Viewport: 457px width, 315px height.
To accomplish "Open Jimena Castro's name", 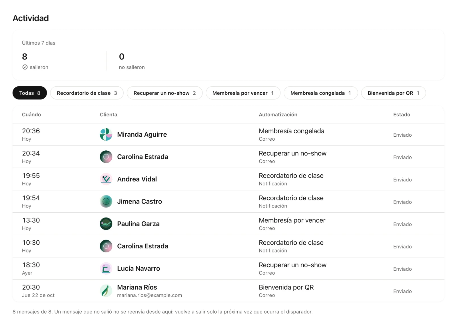I will coord(139,201).
